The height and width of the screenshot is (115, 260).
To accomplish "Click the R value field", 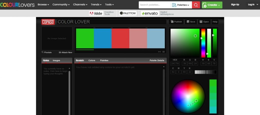I will [x=184, y=64].
